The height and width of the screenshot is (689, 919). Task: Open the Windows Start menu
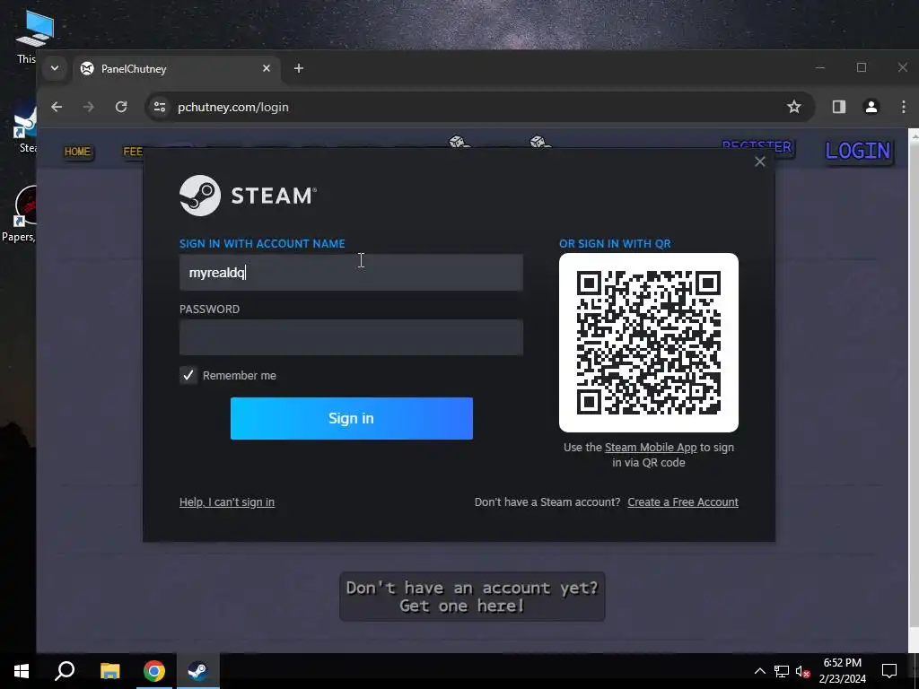coord(22,671)
